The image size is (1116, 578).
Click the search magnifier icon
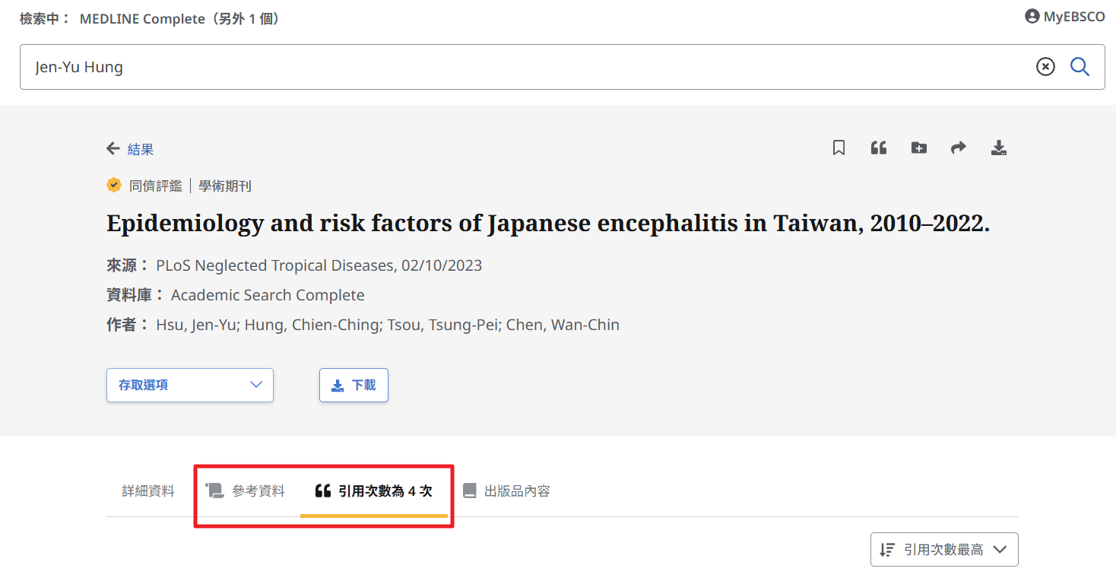click(x=1080, y=67)
